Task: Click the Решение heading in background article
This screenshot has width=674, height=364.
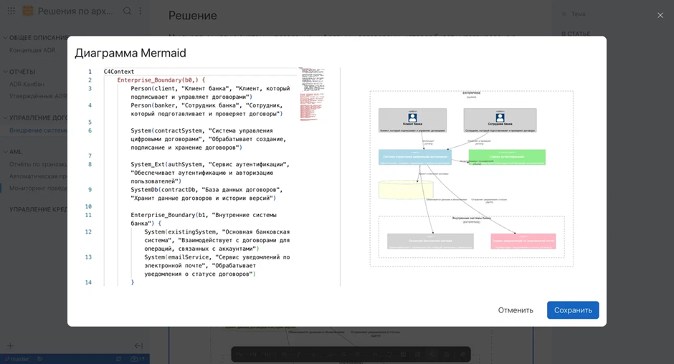Action: (193, 16)
